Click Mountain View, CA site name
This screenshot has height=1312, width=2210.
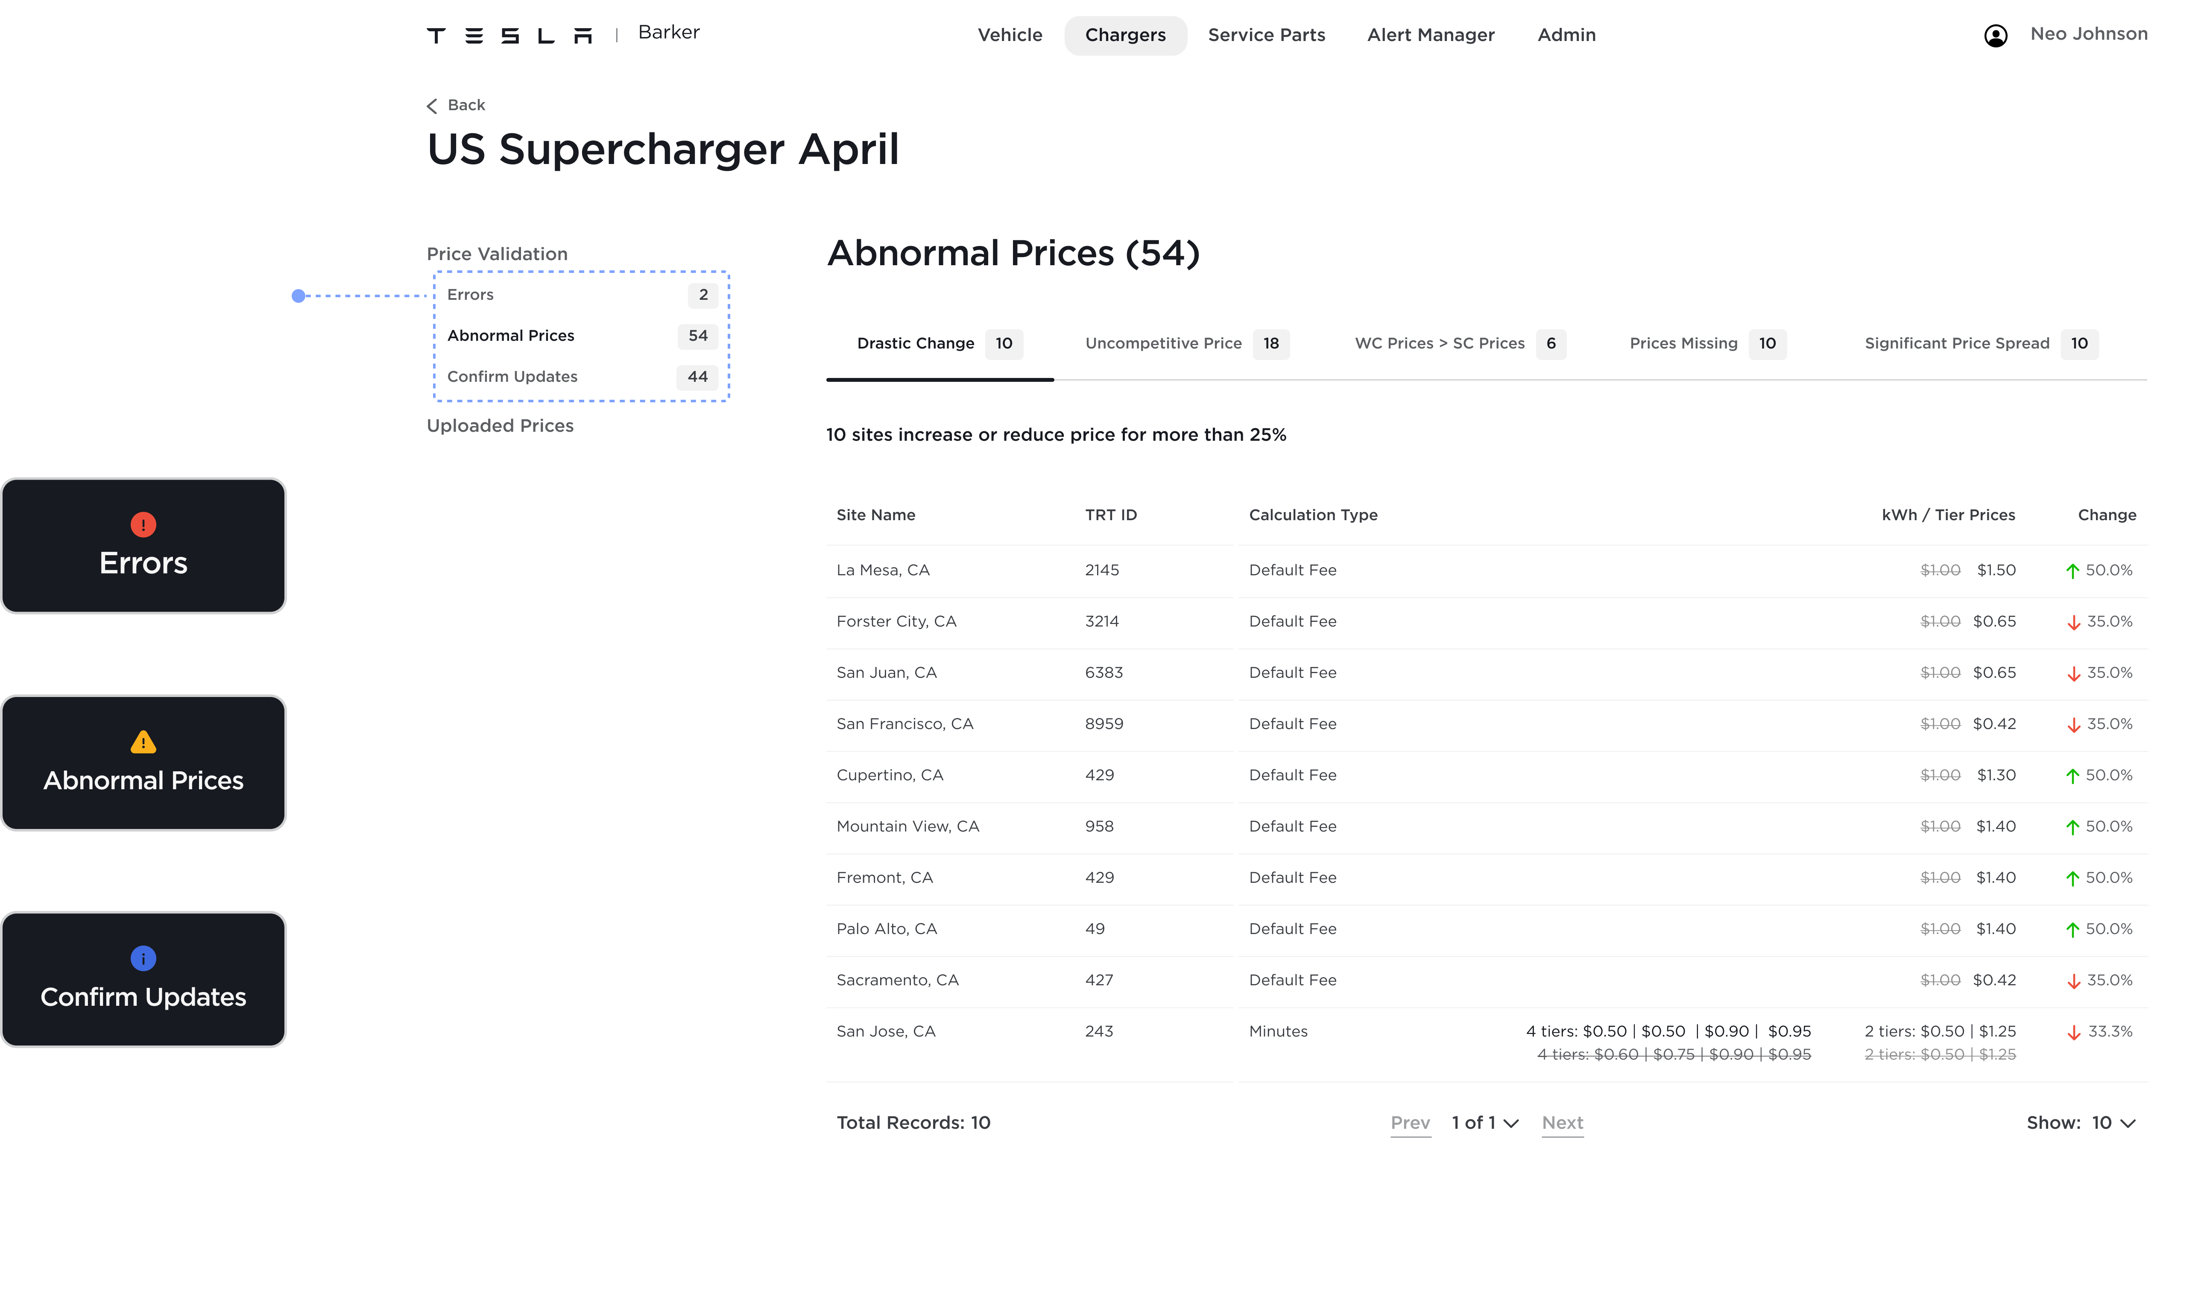[x=907, y=828]
